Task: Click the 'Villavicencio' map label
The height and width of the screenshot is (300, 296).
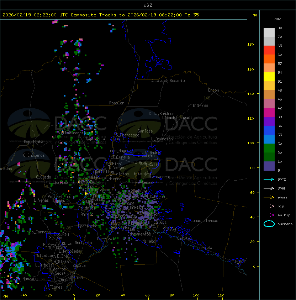Action: pos(72,133)
